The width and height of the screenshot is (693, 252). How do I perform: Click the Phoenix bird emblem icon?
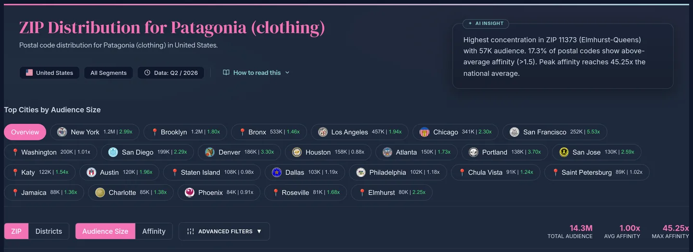click(x=190, y=192)
